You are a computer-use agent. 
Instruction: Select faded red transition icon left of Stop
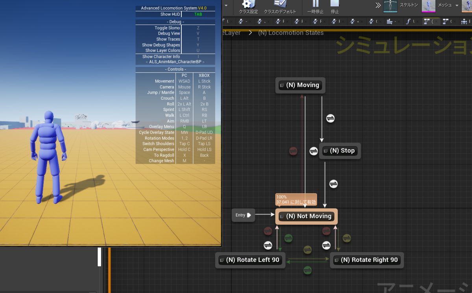[293, 151]
